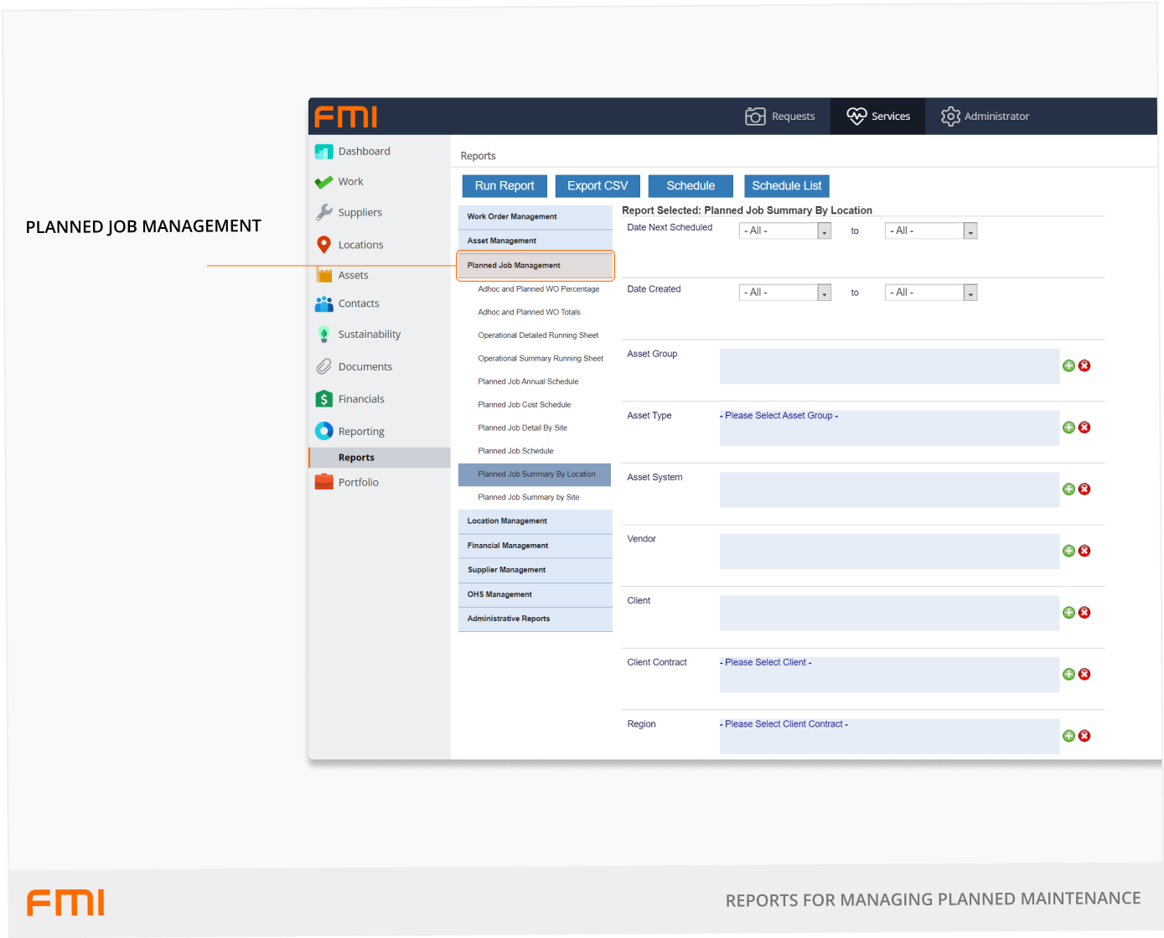Screen dimensions: 1164x938
Task: Click the Dashboard icon in sidebar
Action: coord(323,152)
